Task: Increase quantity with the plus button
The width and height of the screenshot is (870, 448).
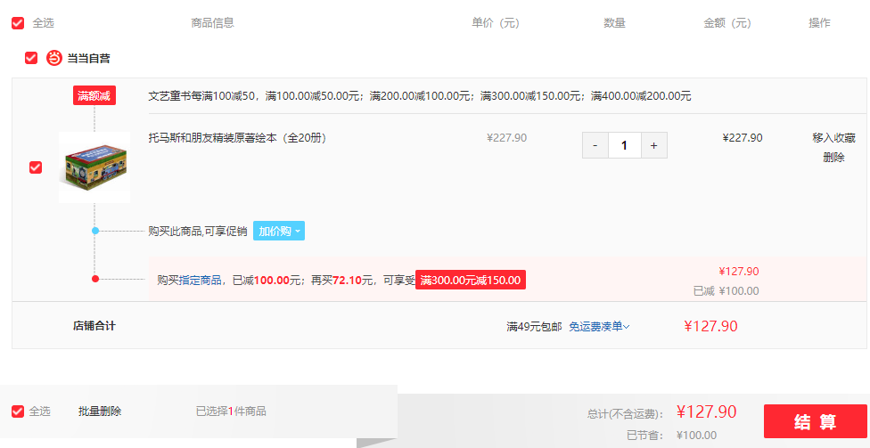Action: tap(654, 145)
